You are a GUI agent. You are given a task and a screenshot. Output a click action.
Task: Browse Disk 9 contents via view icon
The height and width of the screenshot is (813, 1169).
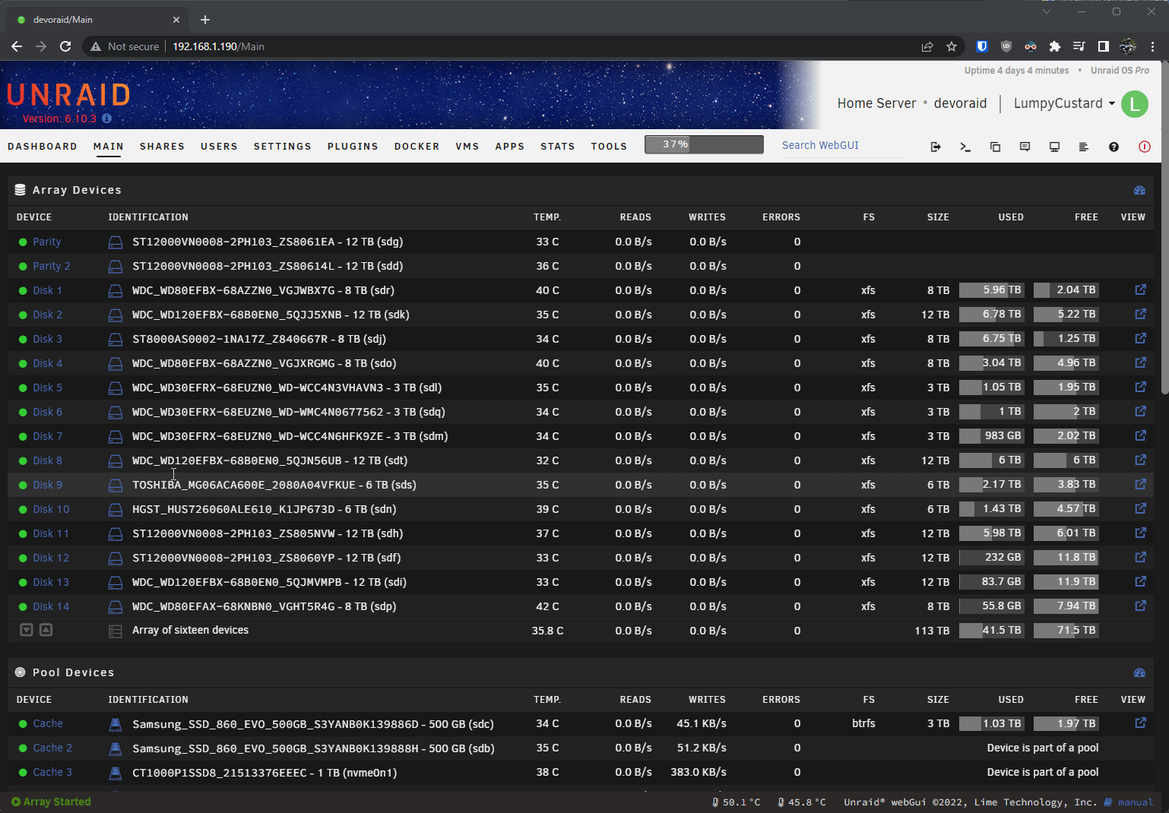[x=1140, y=484]
